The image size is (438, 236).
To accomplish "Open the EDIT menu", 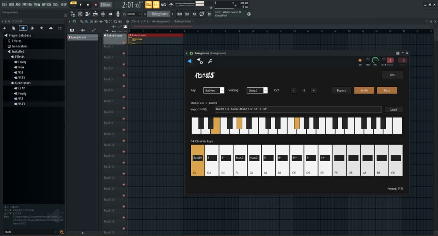I will click(x=11, y=4).
